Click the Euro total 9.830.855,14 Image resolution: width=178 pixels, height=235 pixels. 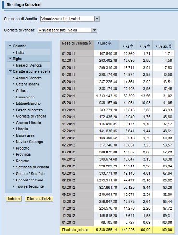tap(107, 230)
